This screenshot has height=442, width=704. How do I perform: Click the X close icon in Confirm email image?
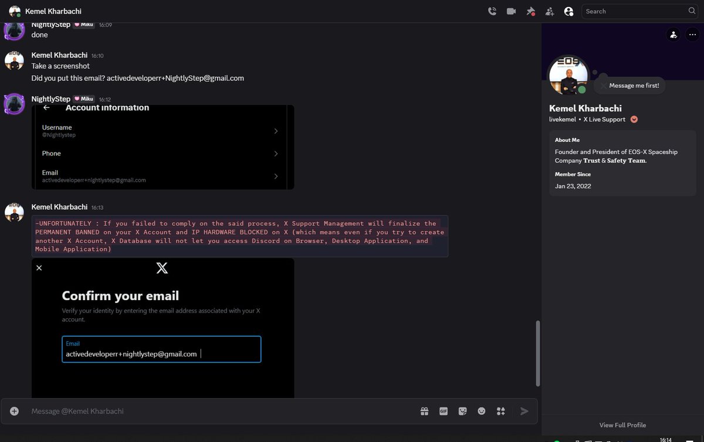[x=39, y=268]
